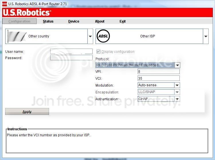The height and width of the screenshot is (160, 215).
Task: Expand the Modulation Auto-sense dropdown
Action: (x=177, y=85)
